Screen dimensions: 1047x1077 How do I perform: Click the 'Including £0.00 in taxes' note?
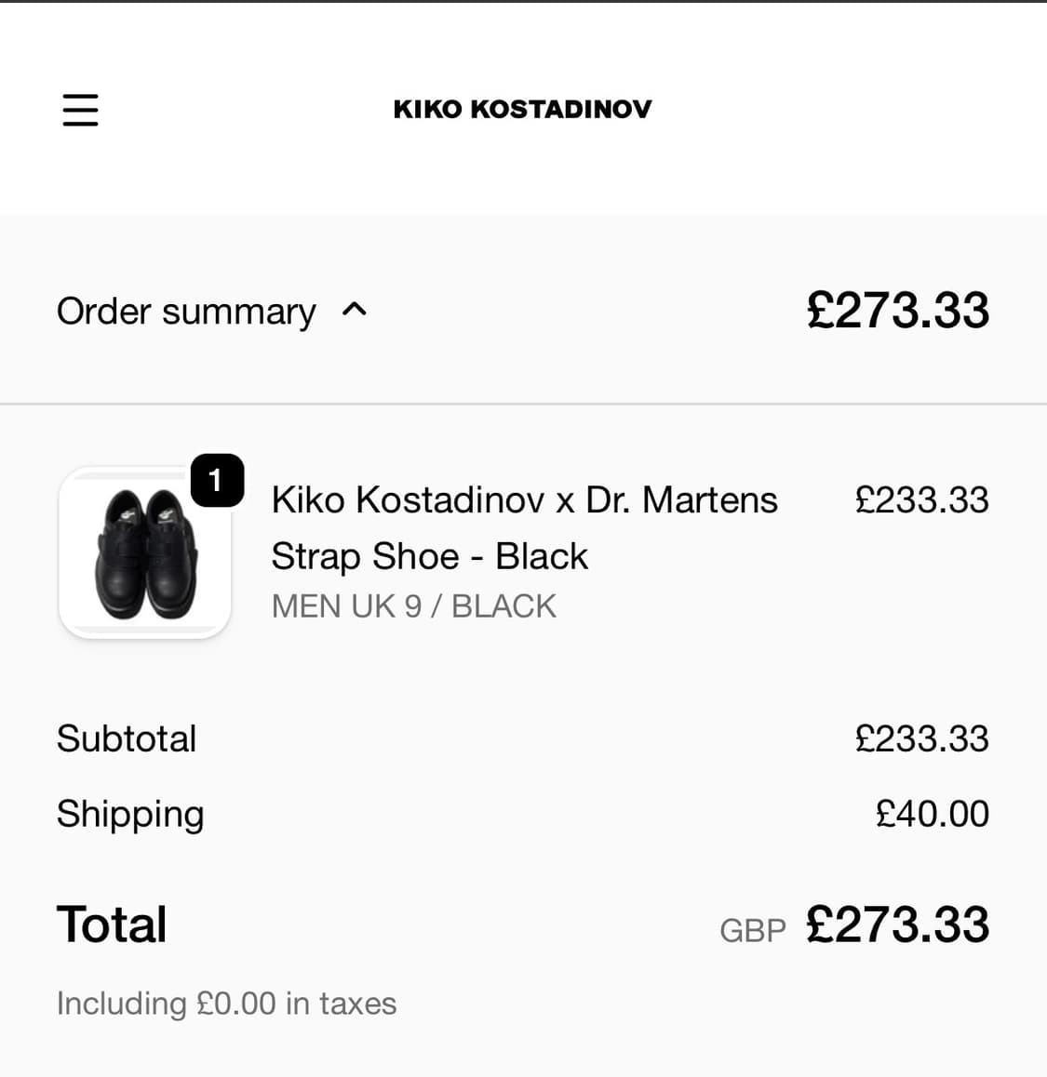pyautogui.click(x=226, y=1004)
